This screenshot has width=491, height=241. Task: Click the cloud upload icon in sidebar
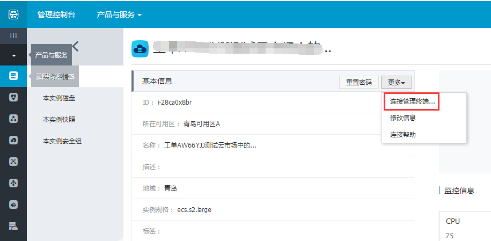tap(13, 140)
